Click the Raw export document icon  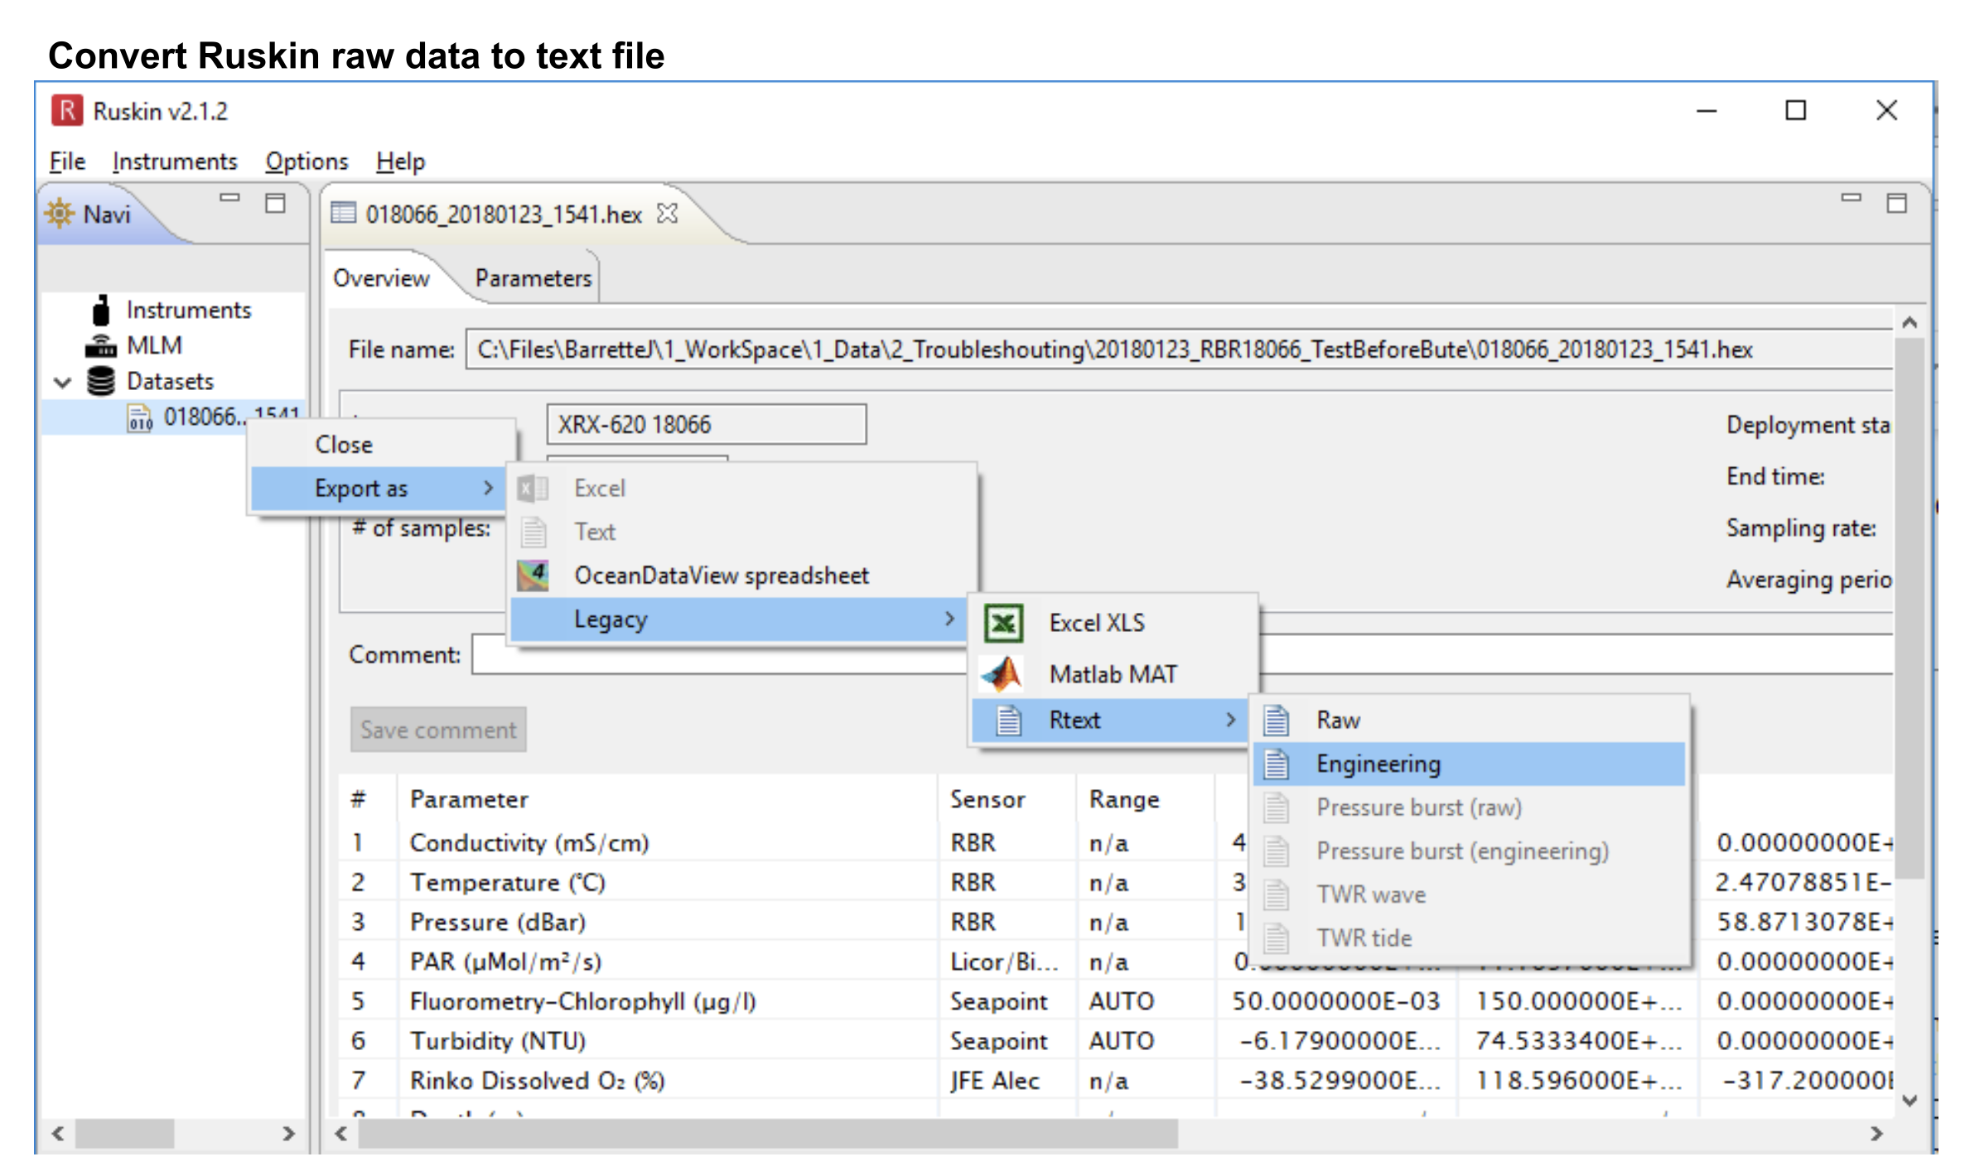pos(1277,721)
